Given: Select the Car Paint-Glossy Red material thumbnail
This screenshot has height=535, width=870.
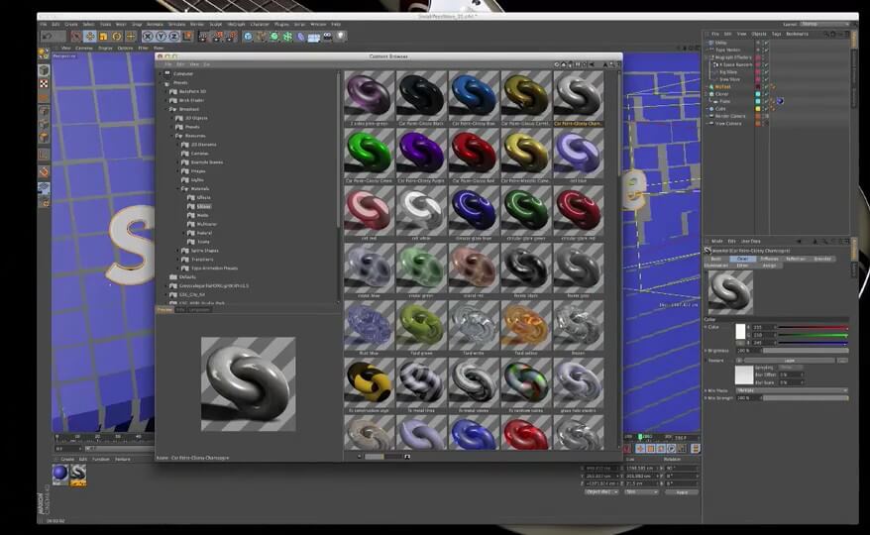Looking at the screenshot, I should point(473,156).
